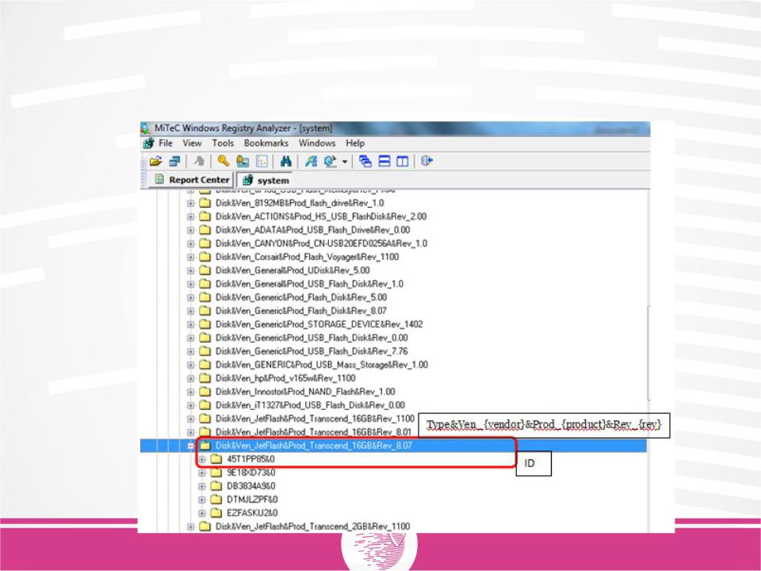This screenshot has height=571, width=761.
Task: Click the app icon left of File menu
Action: click(149, 144)
